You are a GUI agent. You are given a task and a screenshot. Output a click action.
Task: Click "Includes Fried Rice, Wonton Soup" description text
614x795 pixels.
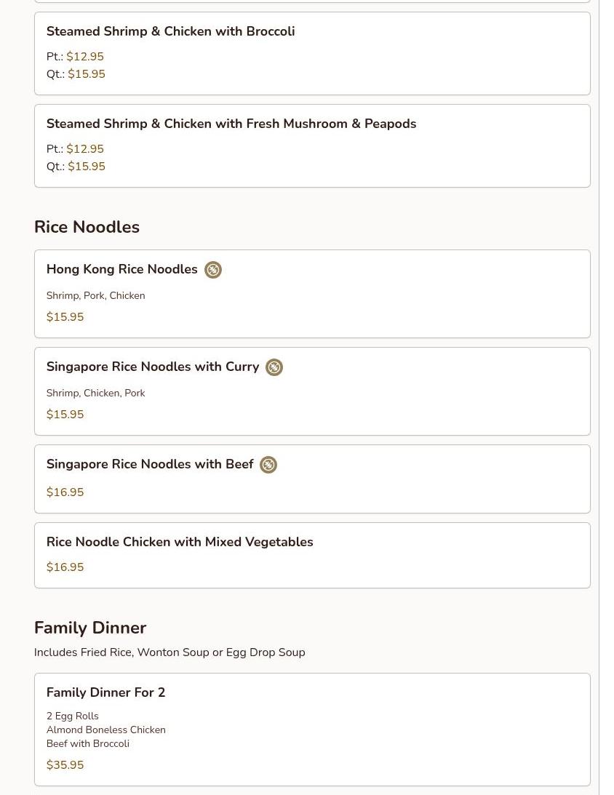pyautogui.click(x=169, y=652)
